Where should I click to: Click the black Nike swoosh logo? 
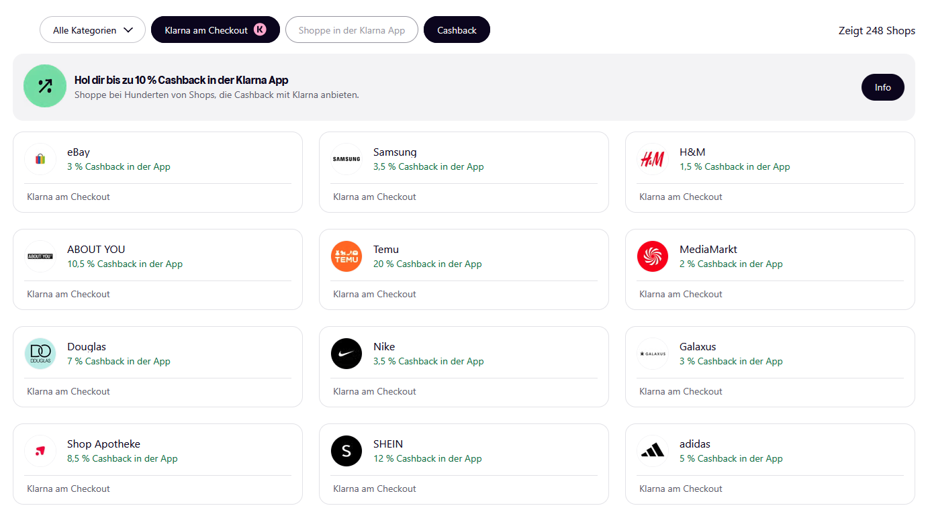(346, 354)
